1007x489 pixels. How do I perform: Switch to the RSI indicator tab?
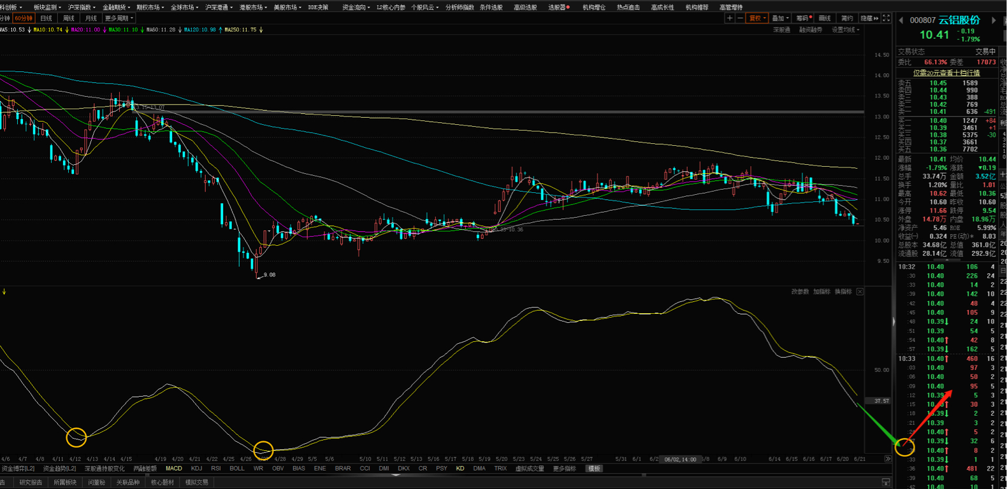pos(216,468)
